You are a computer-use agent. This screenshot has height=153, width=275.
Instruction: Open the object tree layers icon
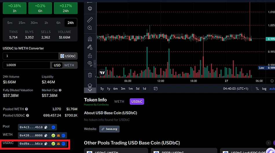(90, 85)
